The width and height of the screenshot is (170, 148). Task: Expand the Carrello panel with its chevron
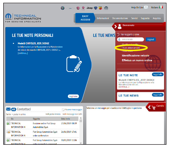point(149,107)
